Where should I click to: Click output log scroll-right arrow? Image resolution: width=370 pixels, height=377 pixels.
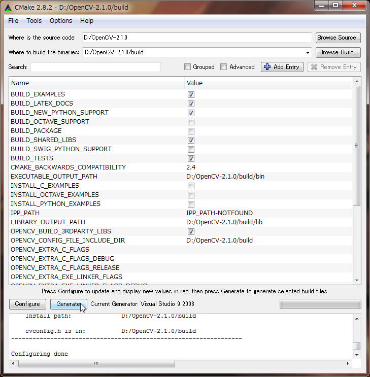pos(348,363)
